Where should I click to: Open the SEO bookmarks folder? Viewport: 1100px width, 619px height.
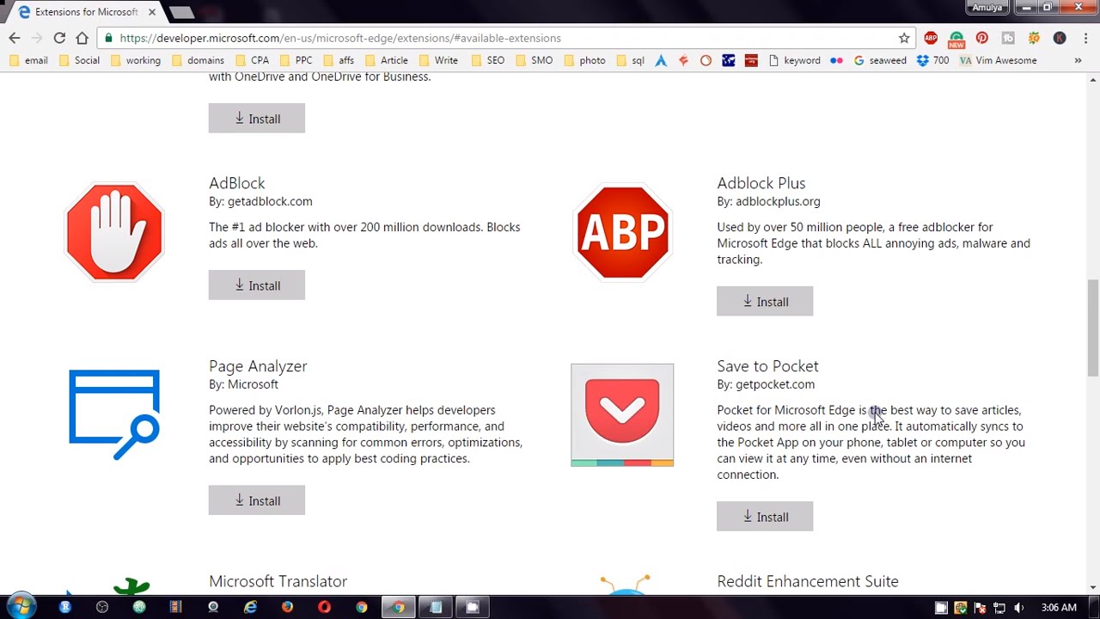(487, 60)
